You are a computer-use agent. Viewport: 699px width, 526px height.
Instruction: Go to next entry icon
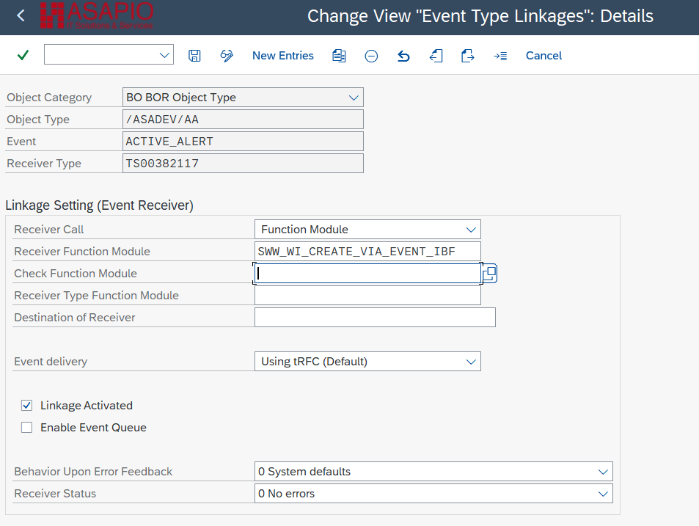(x=468, y=56)
